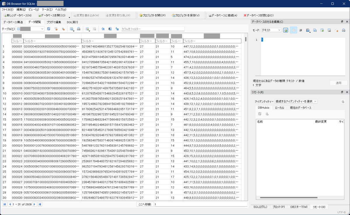Close the edit database cell panel
Screen dimensions: 350x215
[x=347, y=22]
